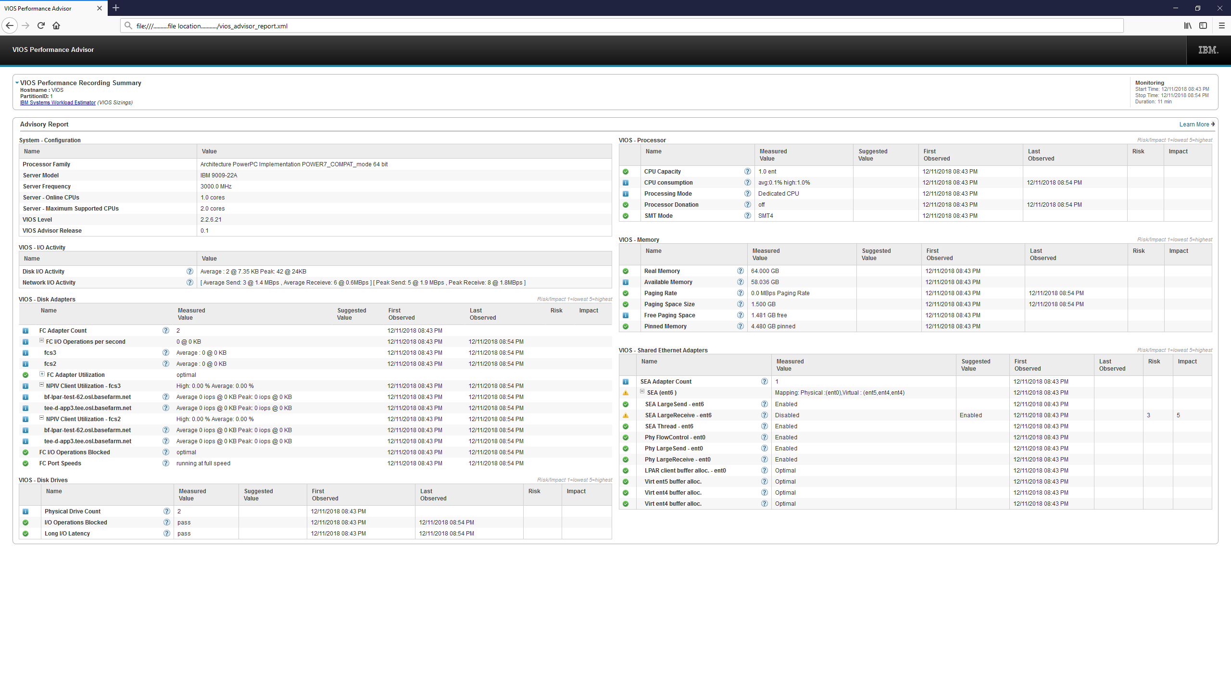Image resolution: width=1231 pixels, height=673 pixels.
Task: Open help icon for CPU Capacity
Action: pyautogui.click(x=747, y=171)
